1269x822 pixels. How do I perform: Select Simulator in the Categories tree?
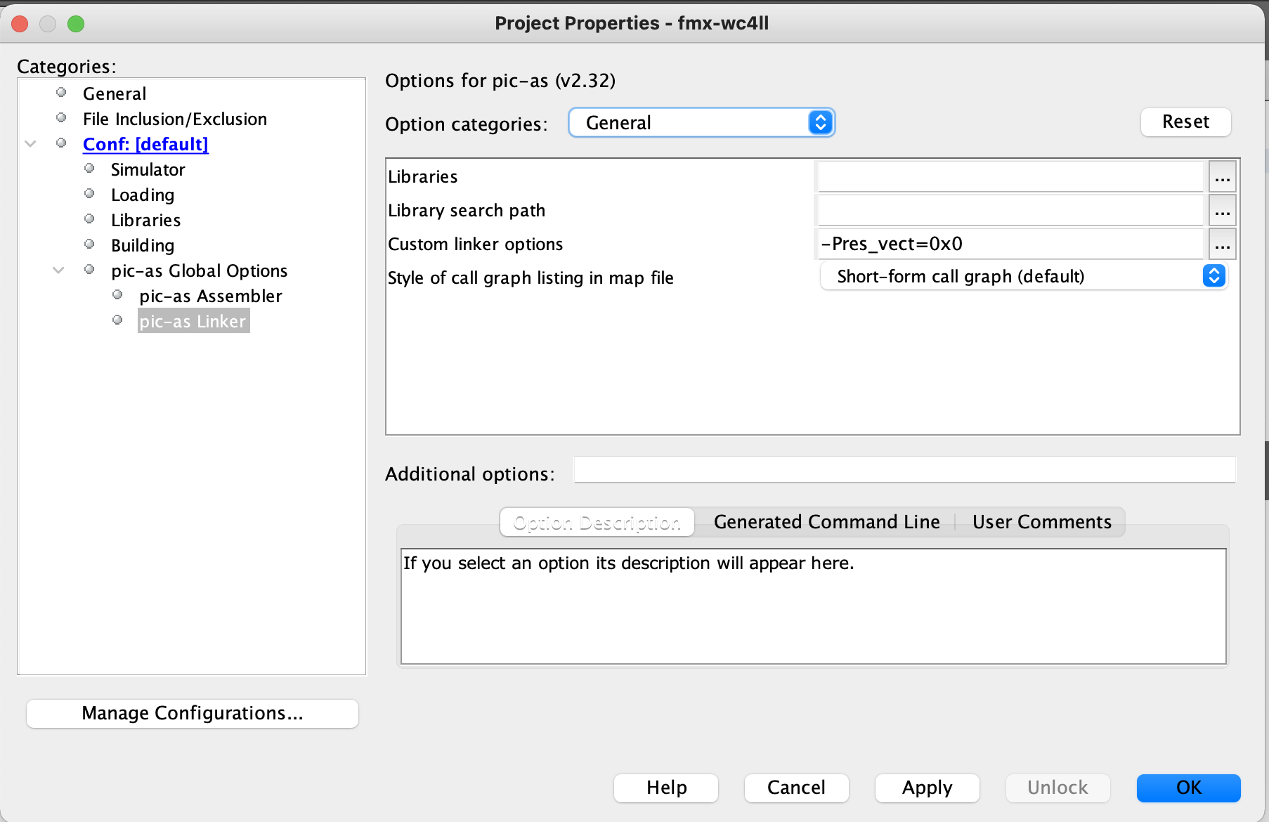pyautogui.click(x=148, y=169)
